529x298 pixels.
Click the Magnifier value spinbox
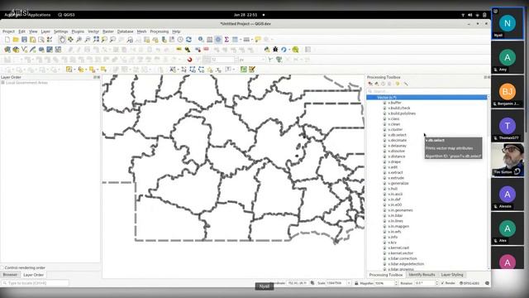386,283
